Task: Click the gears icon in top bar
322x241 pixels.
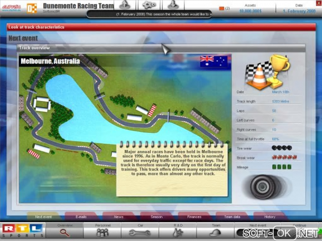Action: [149, 5]
